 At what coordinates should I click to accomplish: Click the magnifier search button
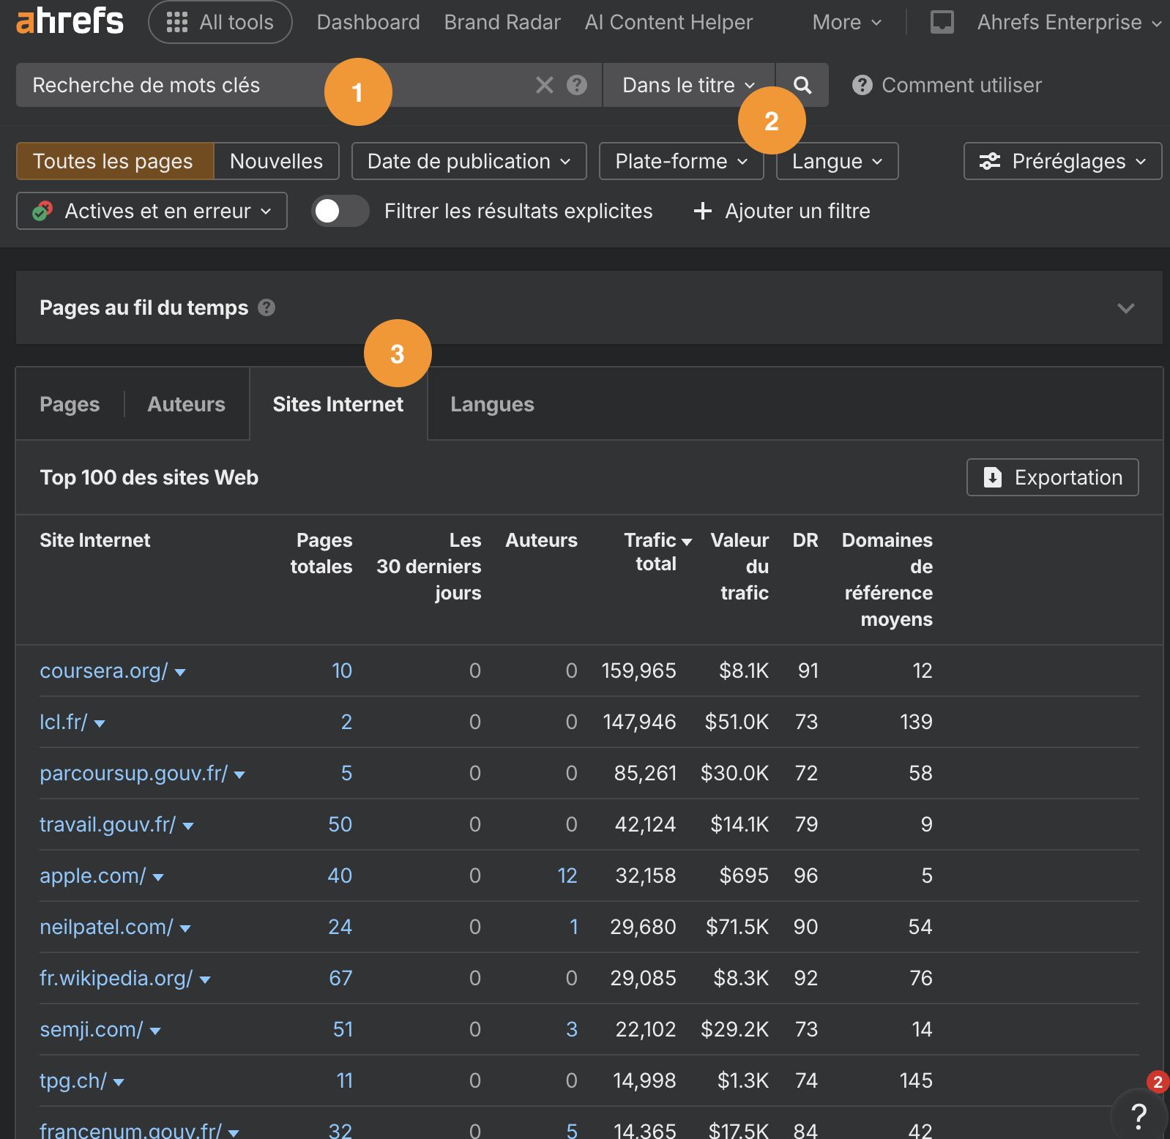(x=802, y=85)
